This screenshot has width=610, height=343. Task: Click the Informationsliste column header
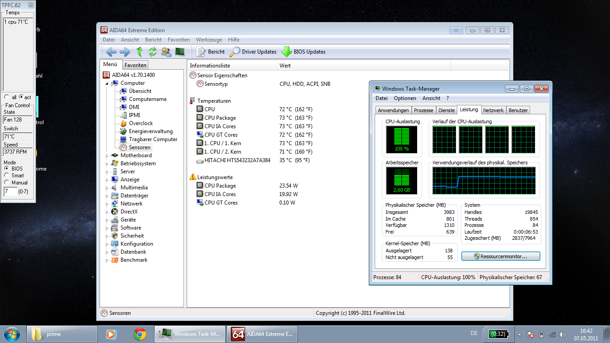(x=231, y=66)
